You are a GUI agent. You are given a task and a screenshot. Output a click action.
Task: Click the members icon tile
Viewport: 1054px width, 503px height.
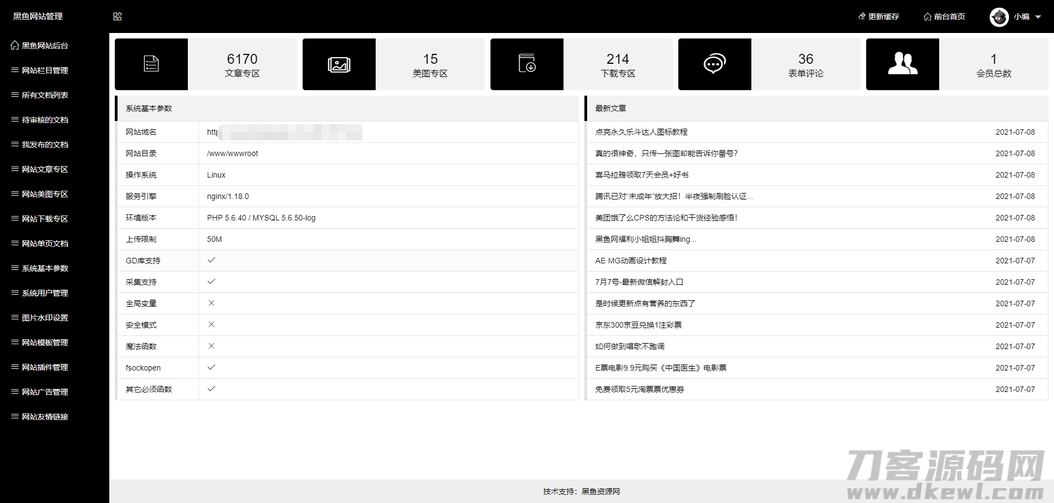point(902,64)
